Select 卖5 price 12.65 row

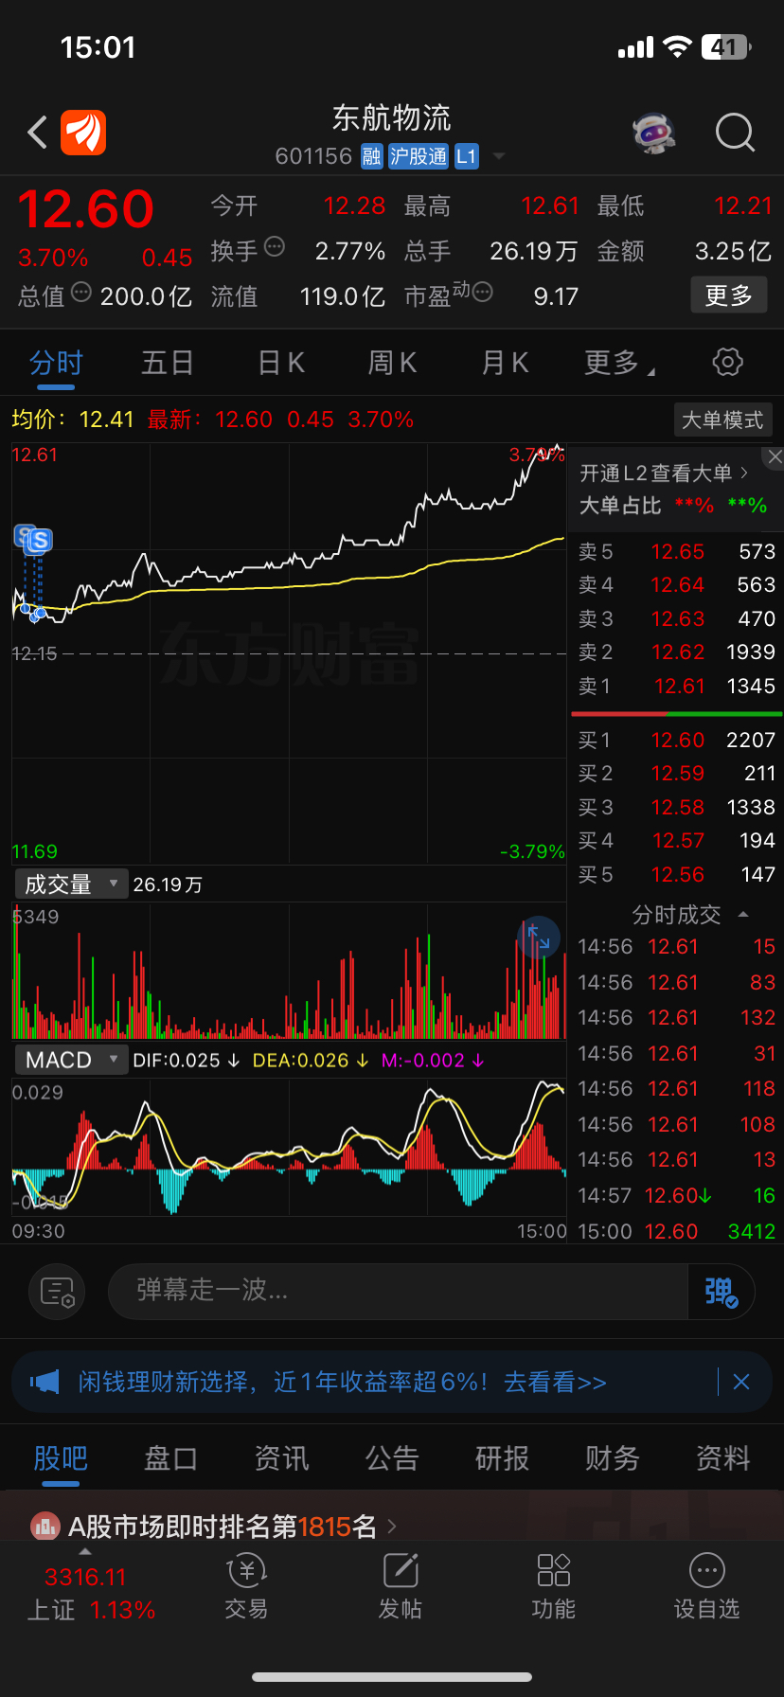677,551
